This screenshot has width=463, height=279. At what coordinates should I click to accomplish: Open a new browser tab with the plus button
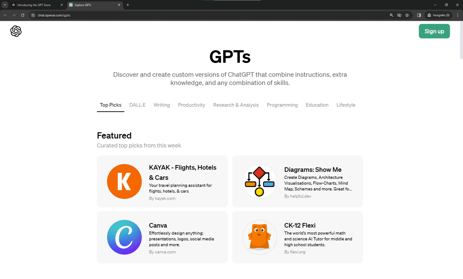128,5
